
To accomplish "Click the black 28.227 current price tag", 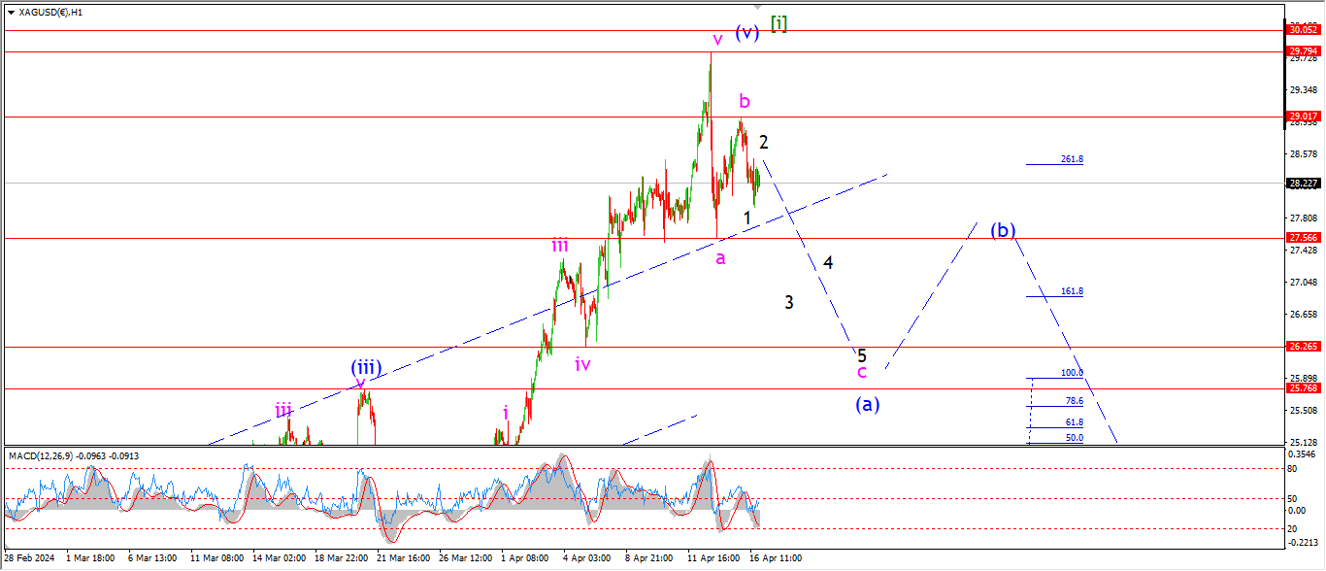I will [1304, 183].
